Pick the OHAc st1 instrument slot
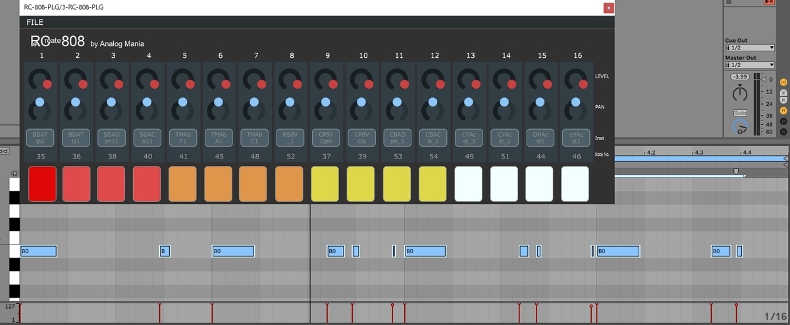Image resolution: width=790 pixels, height=325 pixels. 540,136
